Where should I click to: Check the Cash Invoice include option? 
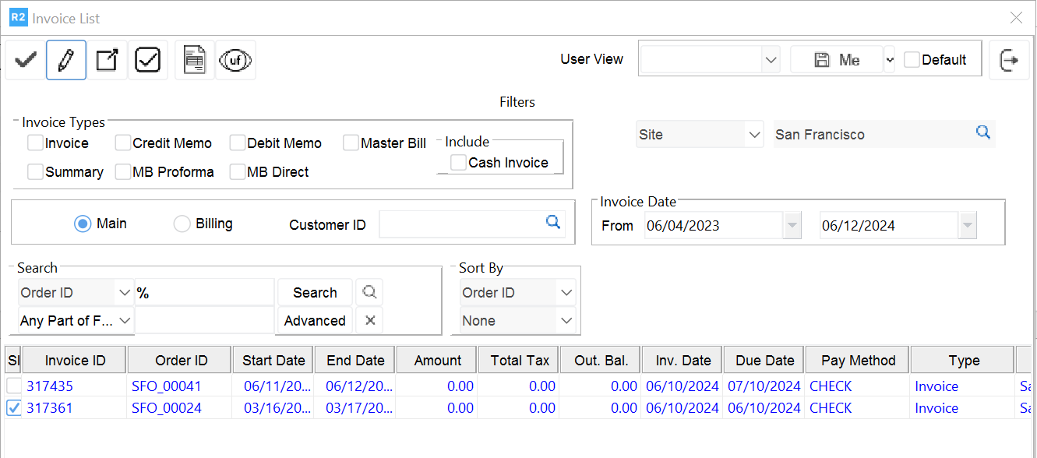tap(459, 162)
